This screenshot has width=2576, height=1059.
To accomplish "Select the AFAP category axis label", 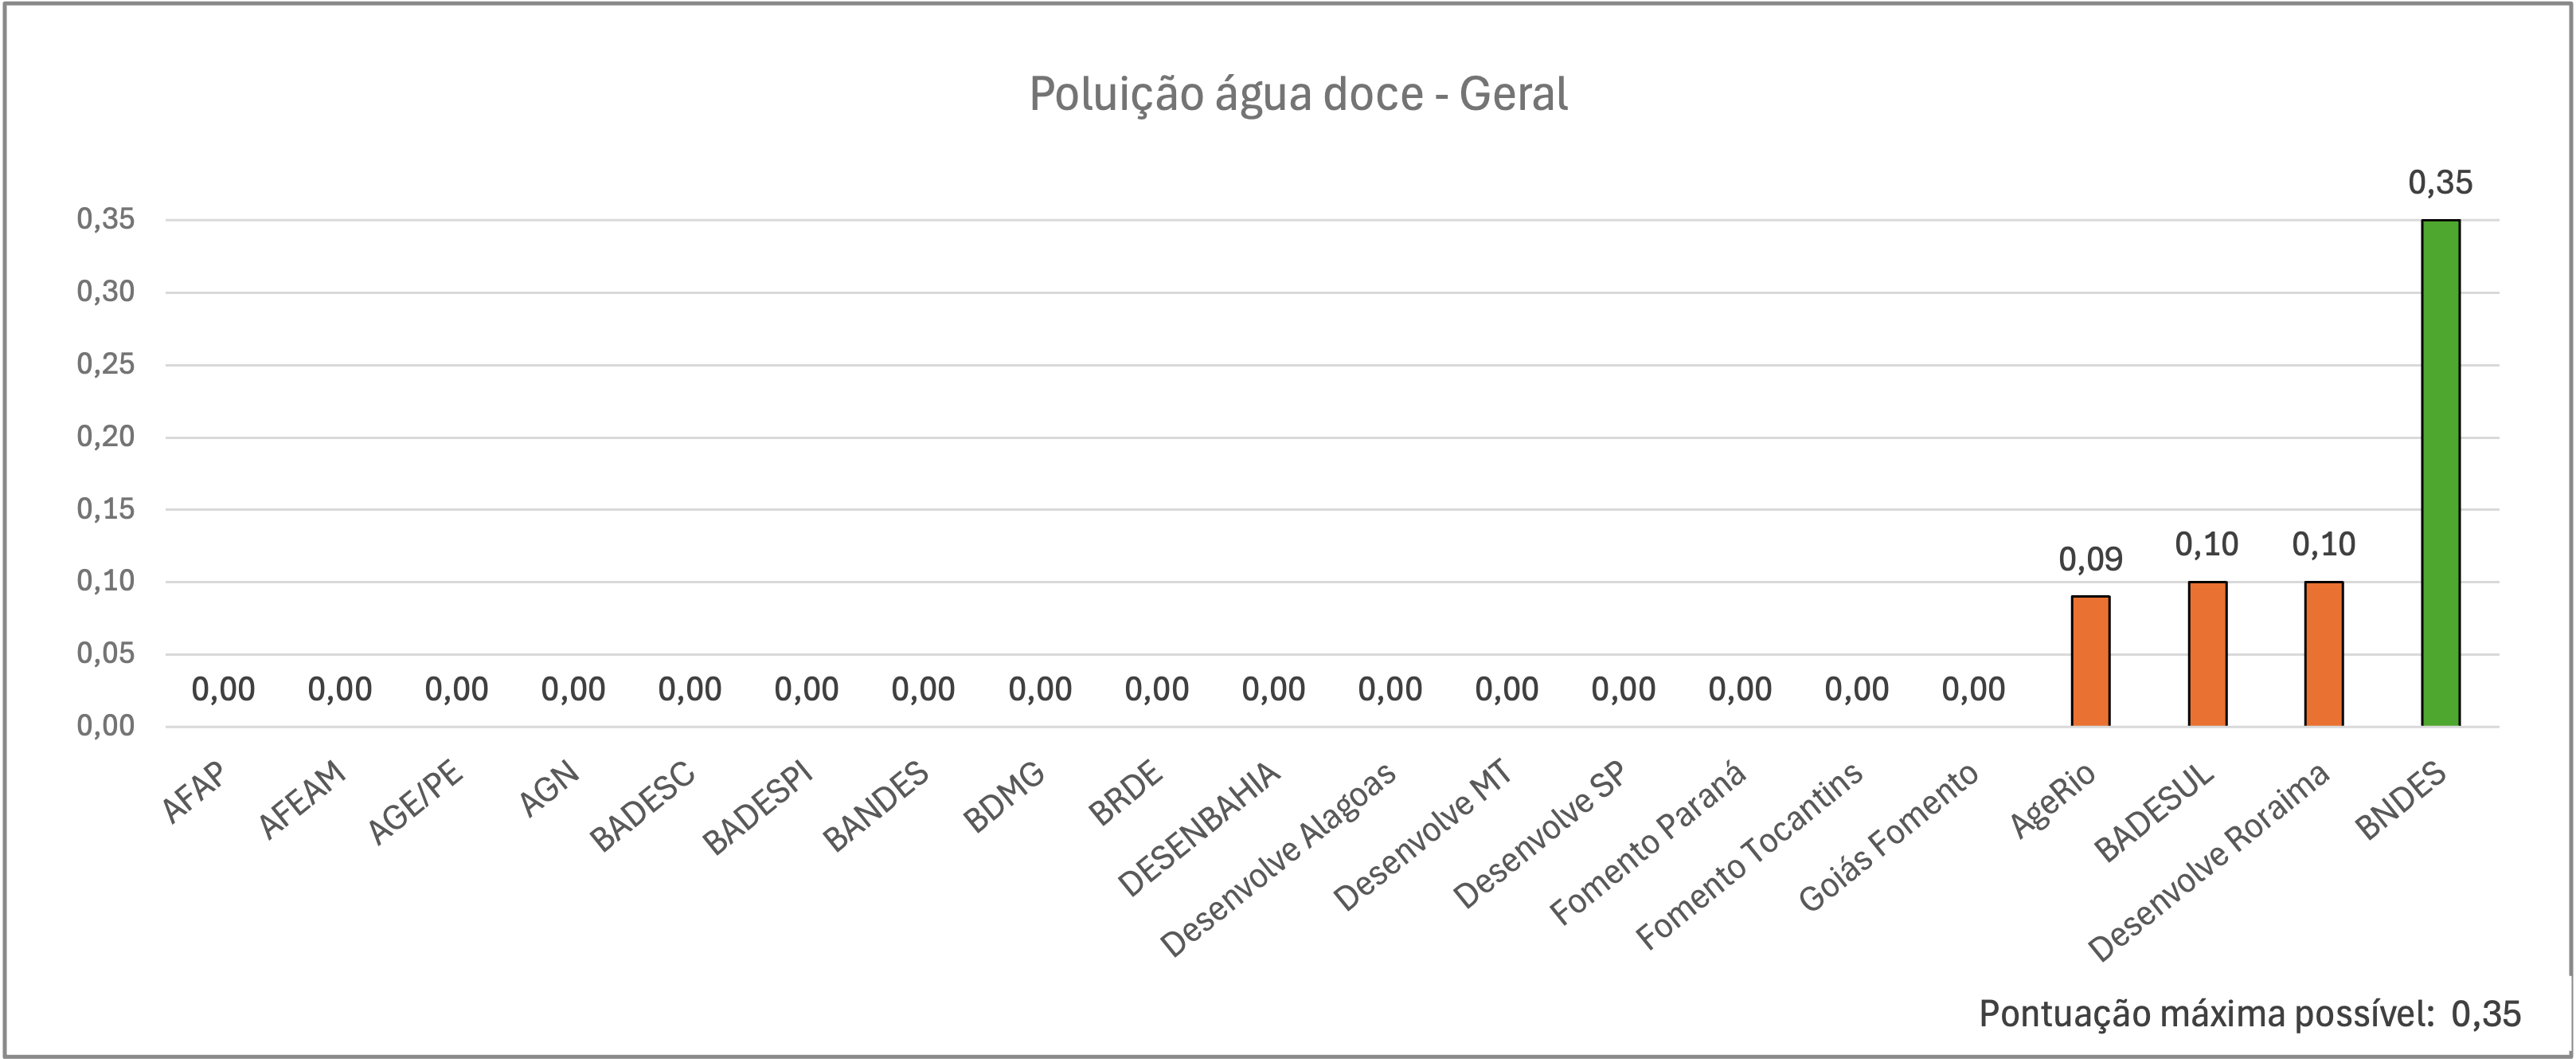I will [195, 792].
